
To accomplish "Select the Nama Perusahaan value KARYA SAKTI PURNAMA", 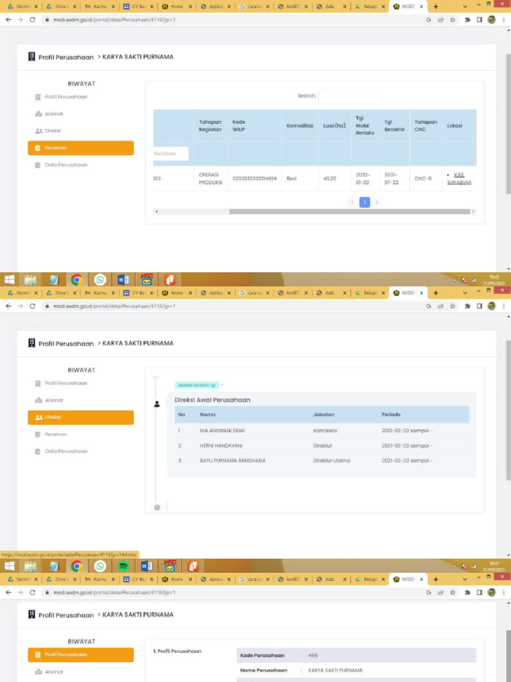I will [x=335, y=670].
